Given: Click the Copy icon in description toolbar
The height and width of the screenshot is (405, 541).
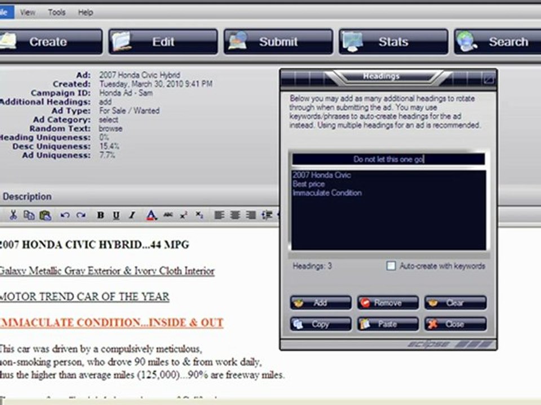Looking at the screenshot, I should pos(29,215).
